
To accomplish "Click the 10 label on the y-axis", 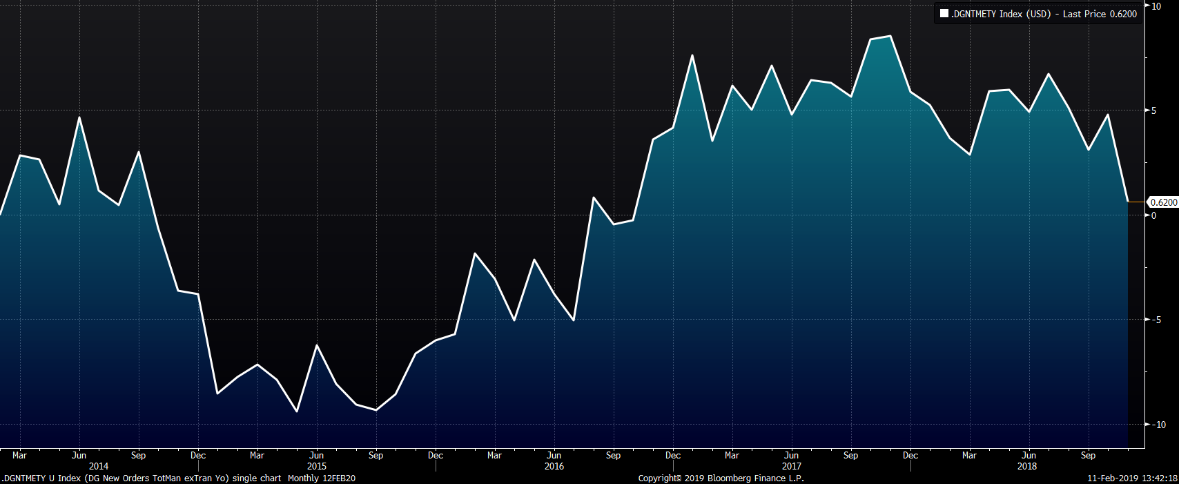I will coord(1156,6).
